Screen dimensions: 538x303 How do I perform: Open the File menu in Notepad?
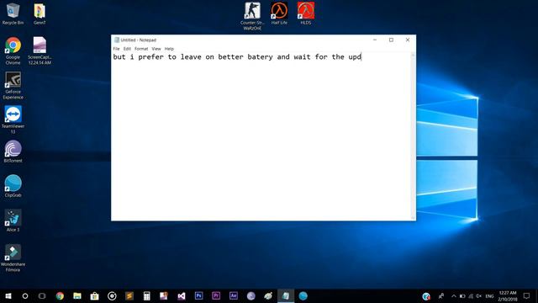coord(116,49)
